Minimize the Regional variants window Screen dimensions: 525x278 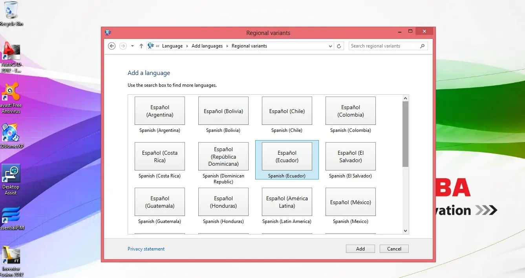point(400,31)
